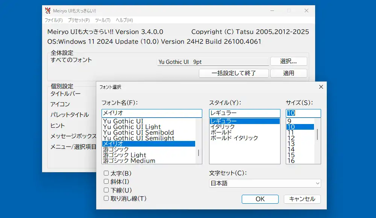Expand the 文字セット(C) dropdown showing 日本語
376x218 pixels.
265,183
